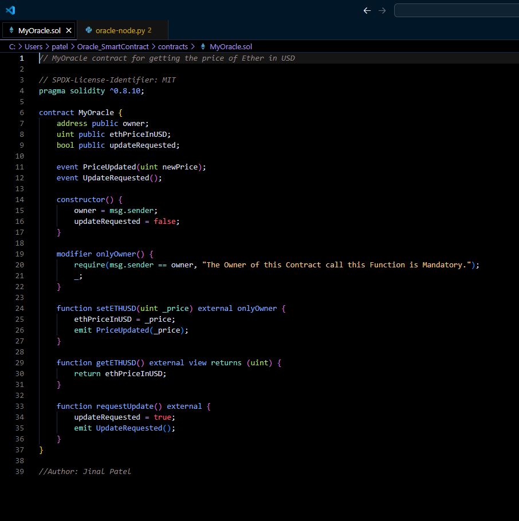Click line number 39 in the gutter
Screen dimensions: 519x521
[19, 472]
